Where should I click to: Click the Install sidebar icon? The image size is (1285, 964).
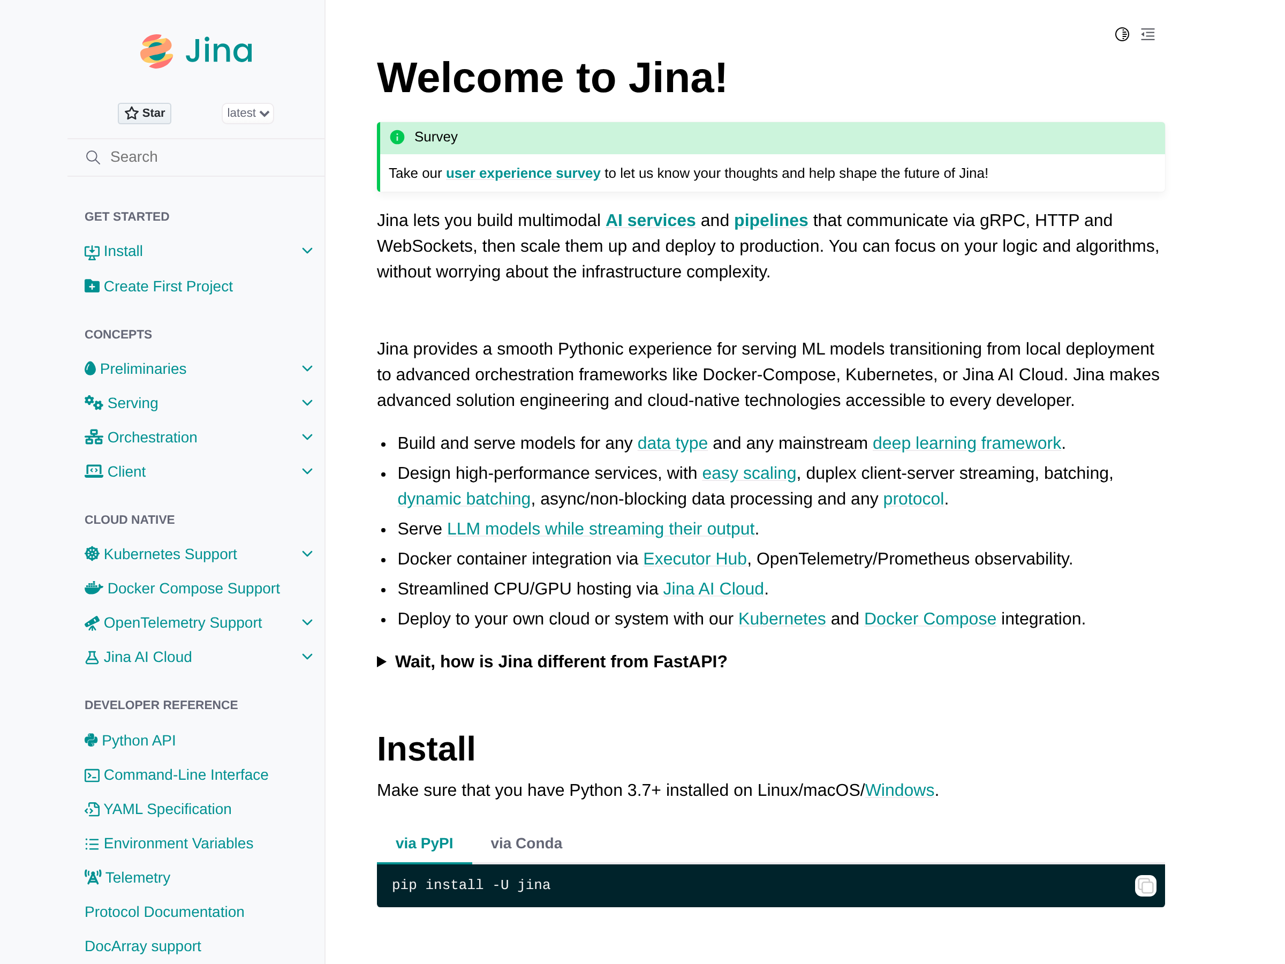92,252
